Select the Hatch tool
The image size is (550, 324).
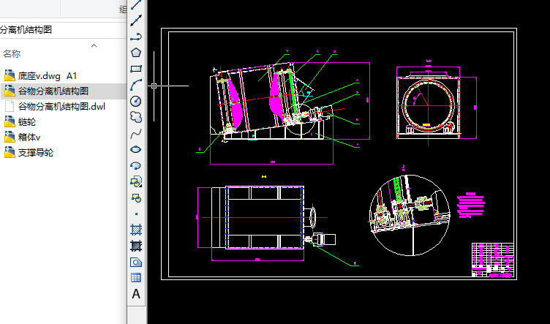coord(136,230)
